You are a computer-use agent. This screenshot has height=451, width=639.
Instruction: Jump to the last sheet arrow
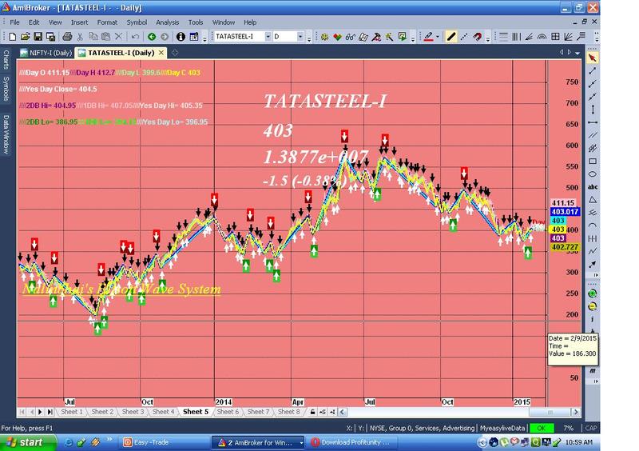click(x=50, y=413)
